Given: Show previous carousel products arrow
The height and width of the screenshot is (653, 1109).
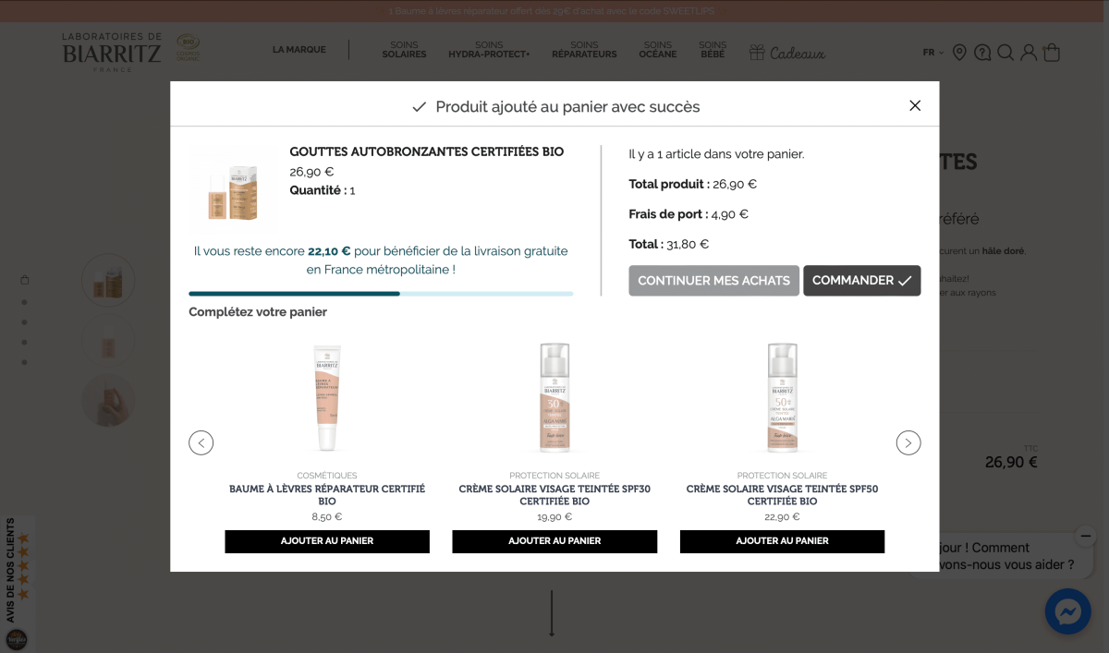Looking at the screenshot, I should point(201,442).
